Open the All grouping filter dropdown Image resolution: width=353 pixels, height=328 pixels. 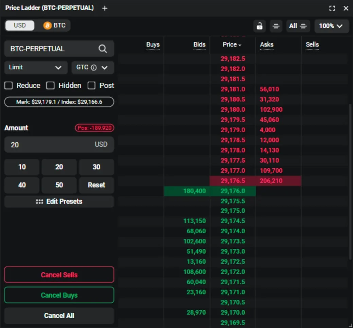coord(298,26)
